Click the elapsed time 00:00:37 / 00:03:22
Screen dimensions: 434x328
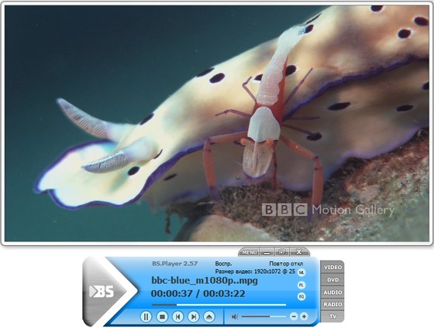click(198, 293)
